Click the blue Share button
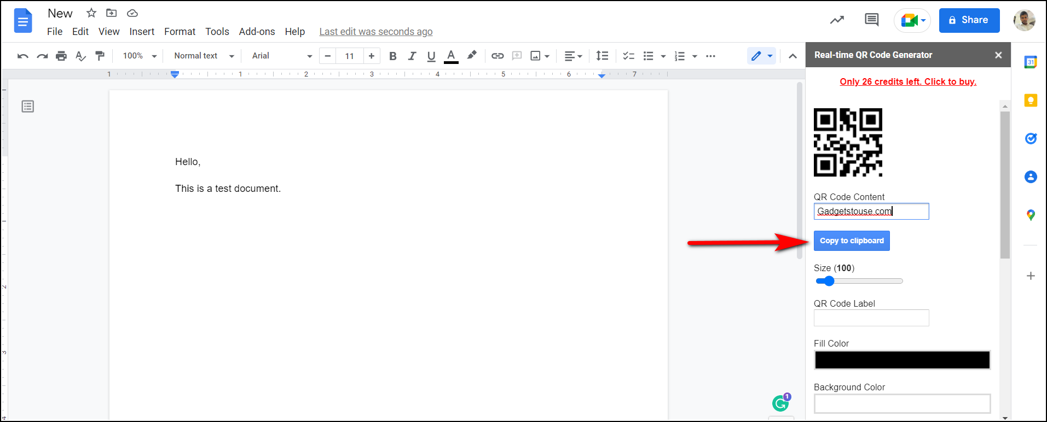 click(x=969, y=20)
